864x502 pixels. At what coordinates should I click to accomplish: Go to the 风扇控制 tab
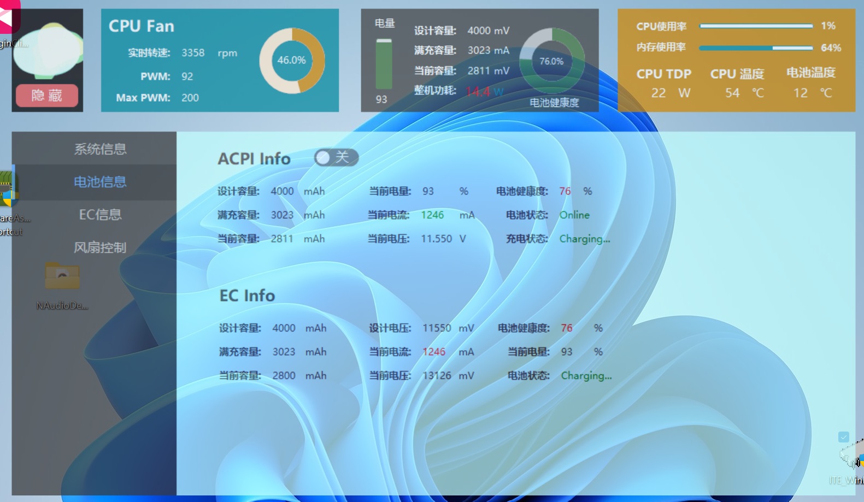coord(100,247)
